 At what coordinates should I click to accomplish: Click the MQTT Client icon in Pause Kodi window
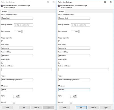point(2,6)
